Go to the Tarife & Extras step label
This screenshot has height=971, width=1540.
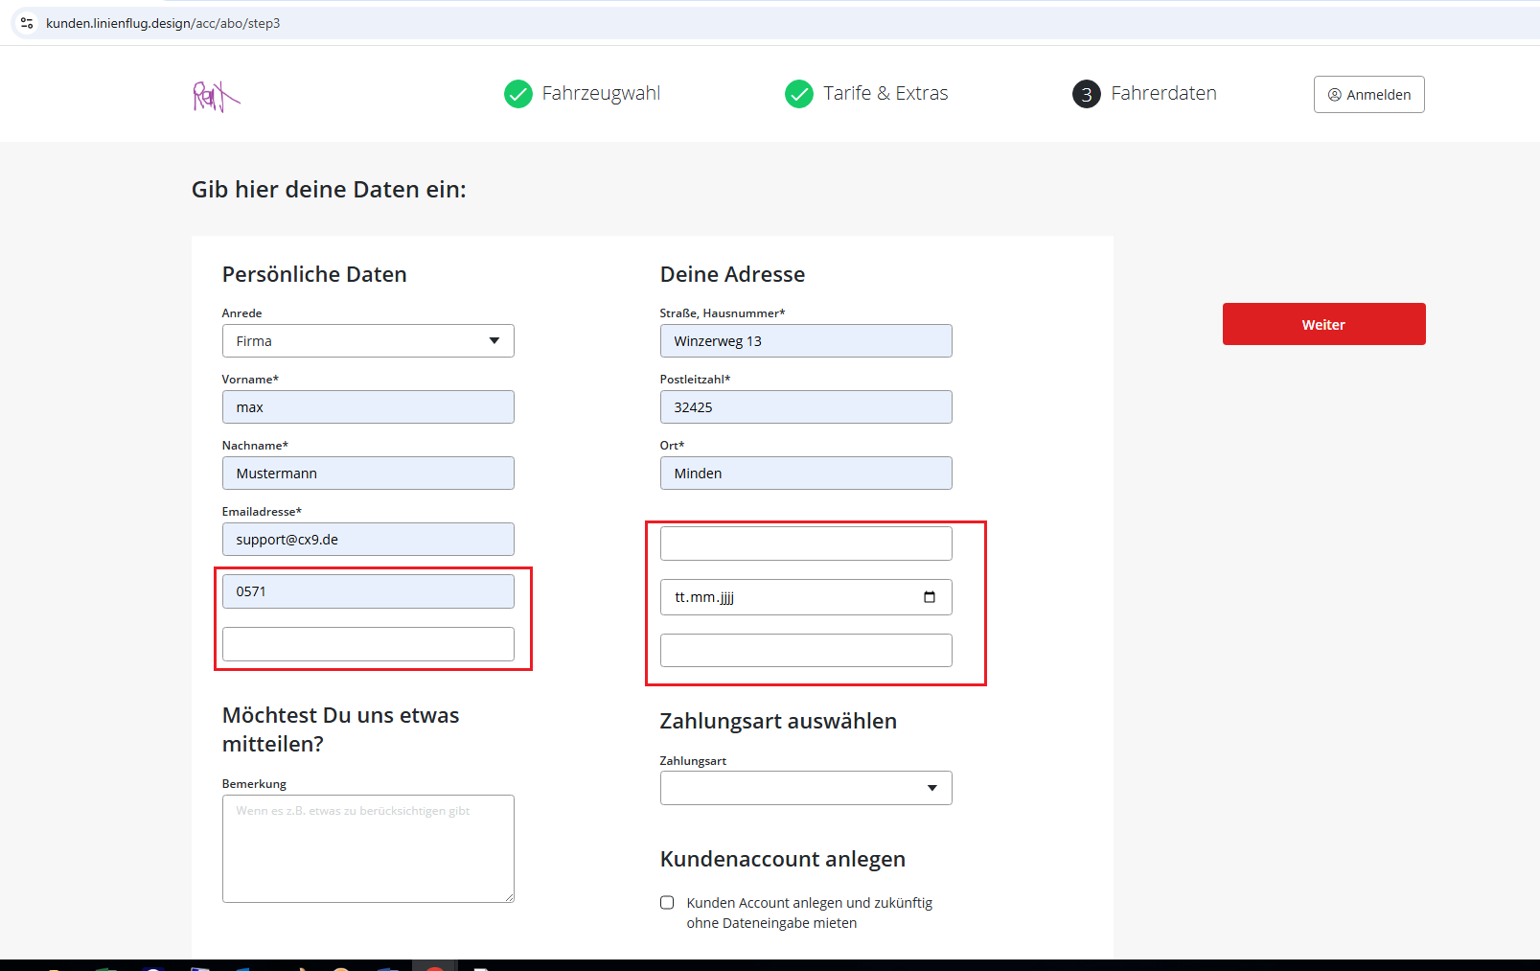click(885, 94)
